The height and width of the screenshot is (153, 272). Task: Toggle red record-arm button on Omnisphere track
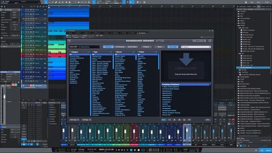click(31, 85)
